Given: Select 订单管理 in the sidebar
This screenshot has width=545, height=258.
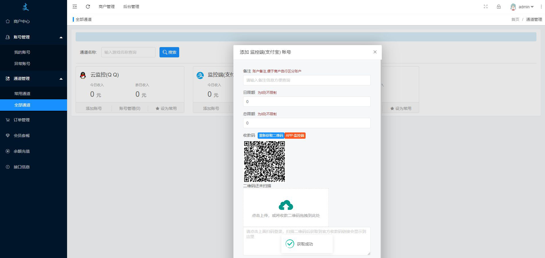Looking at the screenshot, I should click(x=22, y=120).
